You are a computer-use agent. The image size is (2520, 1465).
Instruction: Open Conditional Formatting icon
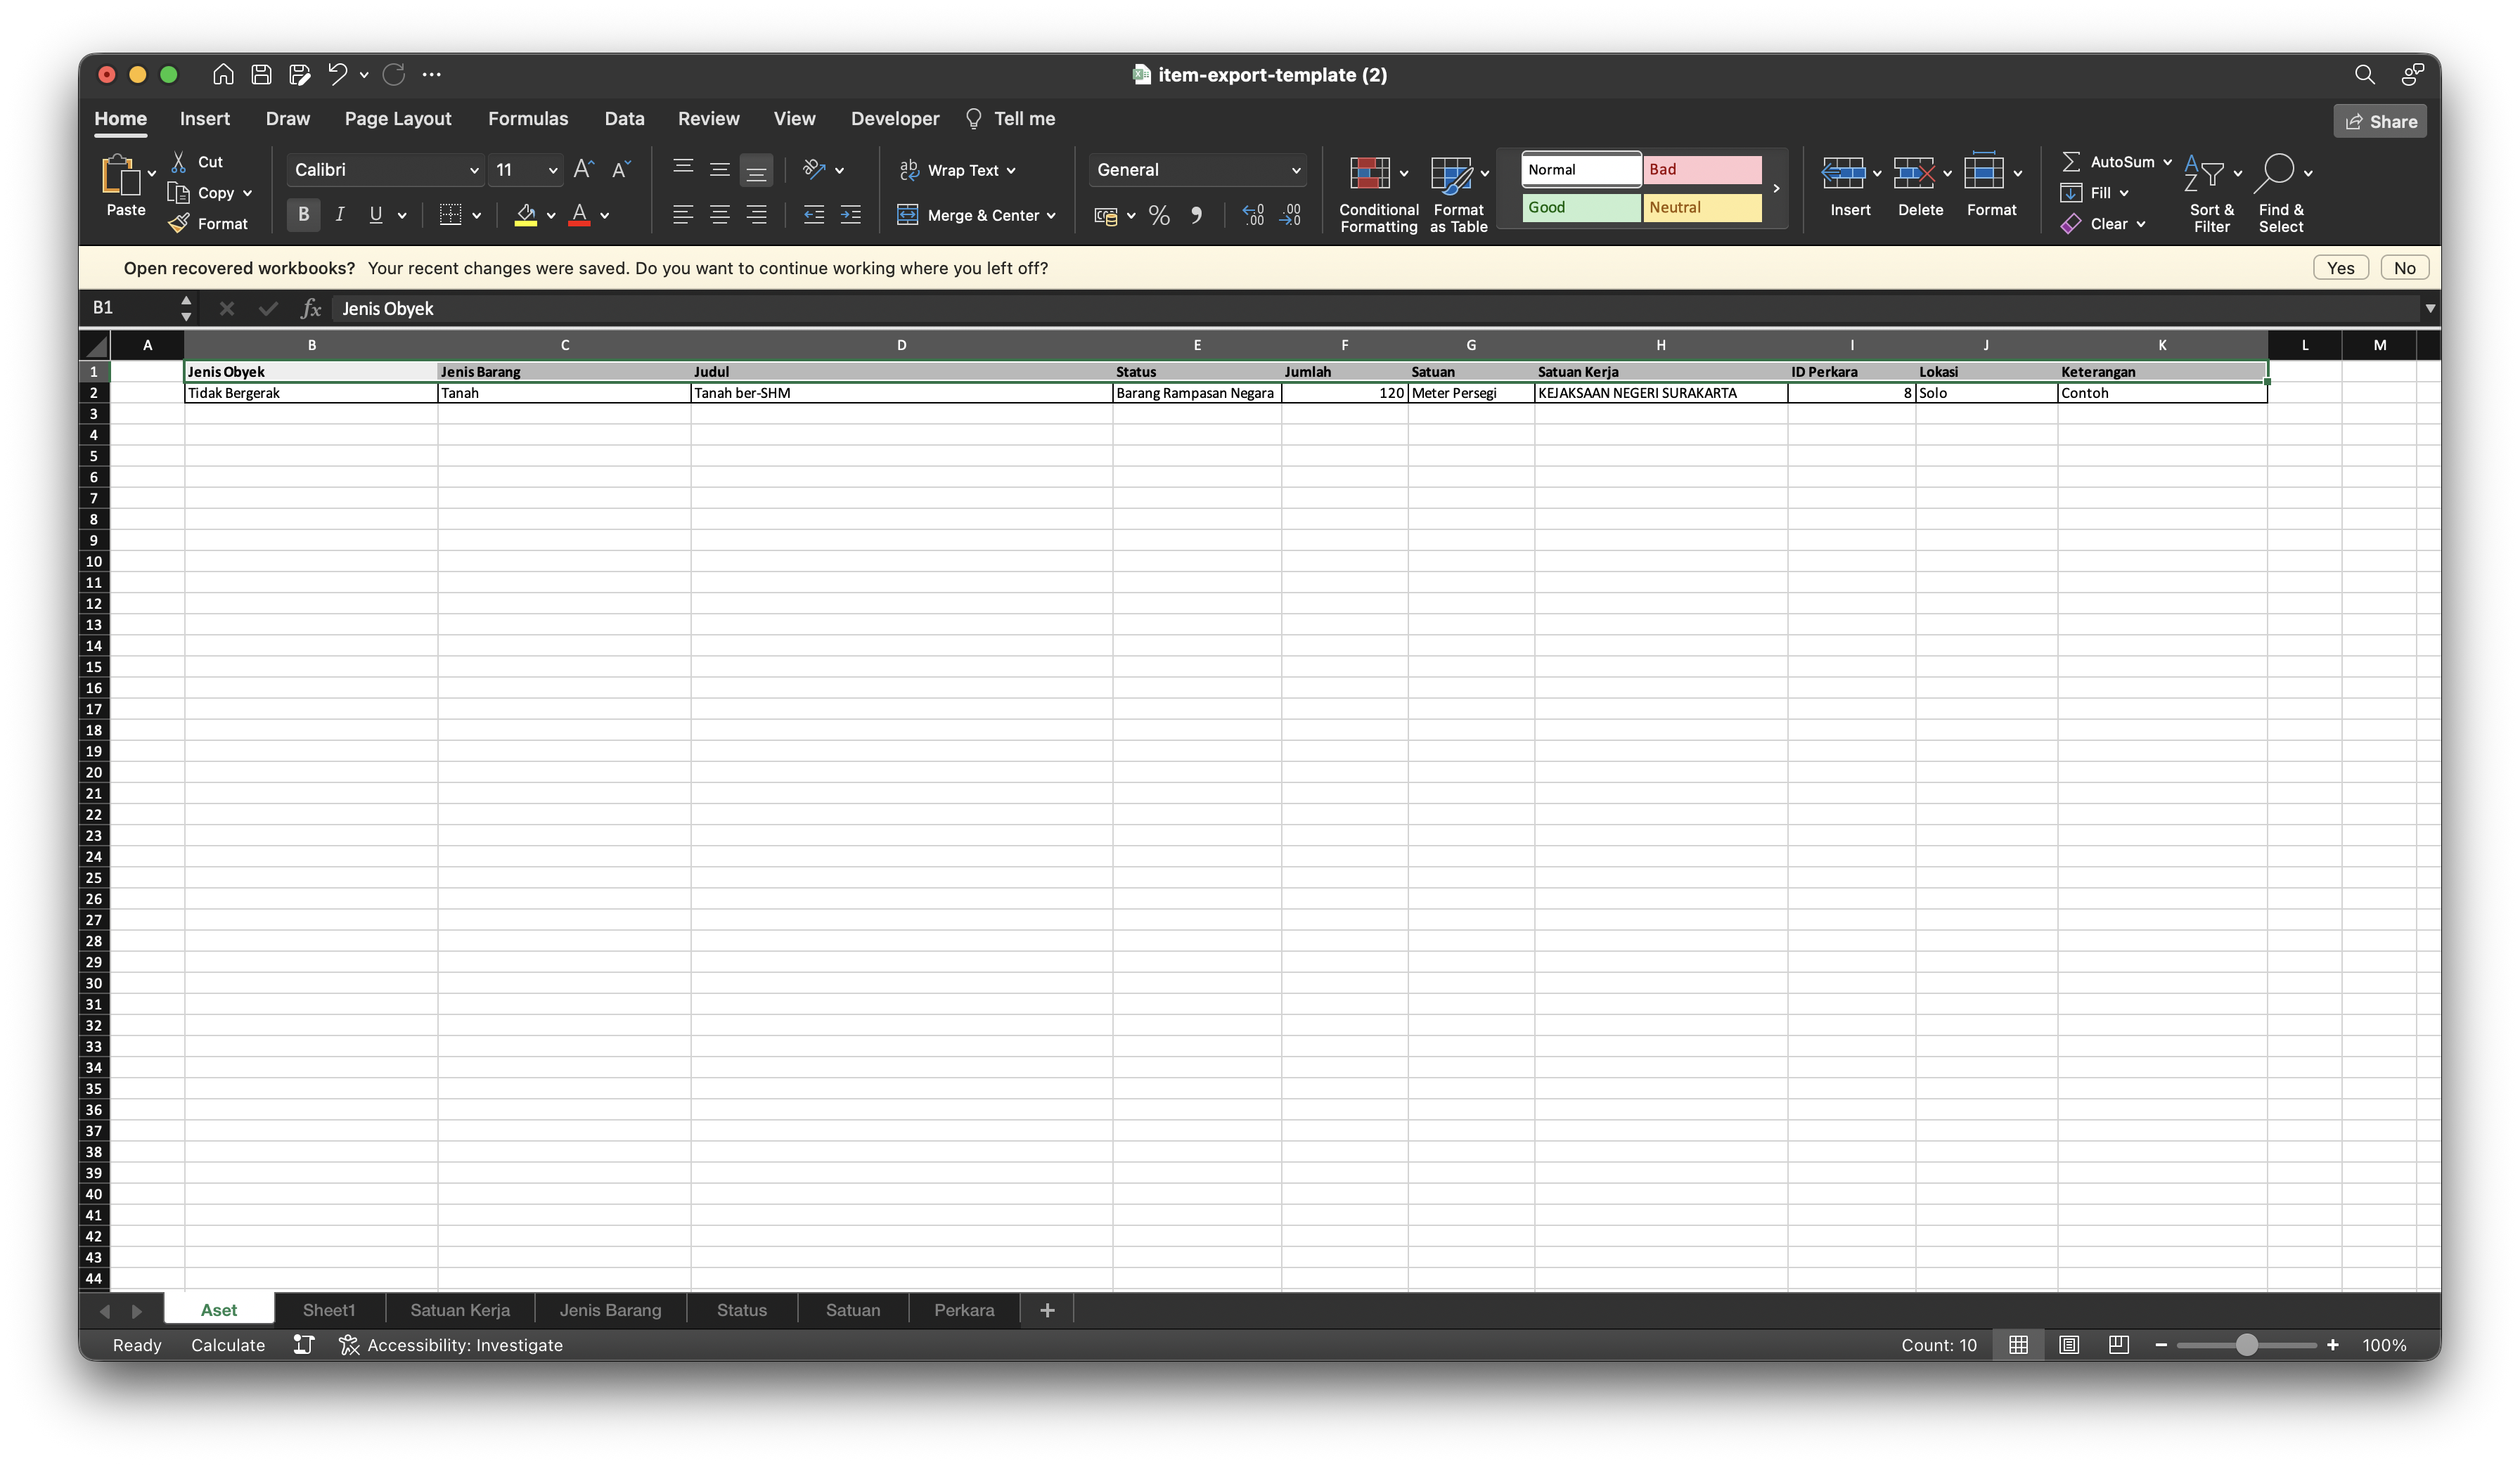[x=1370, y=173]
